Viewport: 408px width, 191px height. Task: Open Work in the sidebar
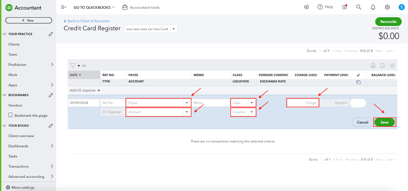[13, 75]
